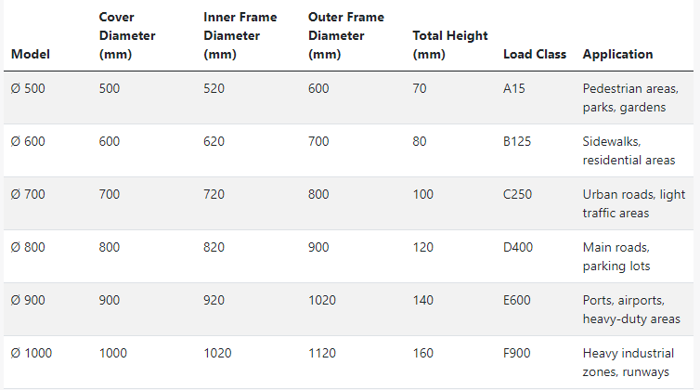The image size is (700, 390).
Task: Click the Outer Frame Diameter header
Action: point(346,35)
